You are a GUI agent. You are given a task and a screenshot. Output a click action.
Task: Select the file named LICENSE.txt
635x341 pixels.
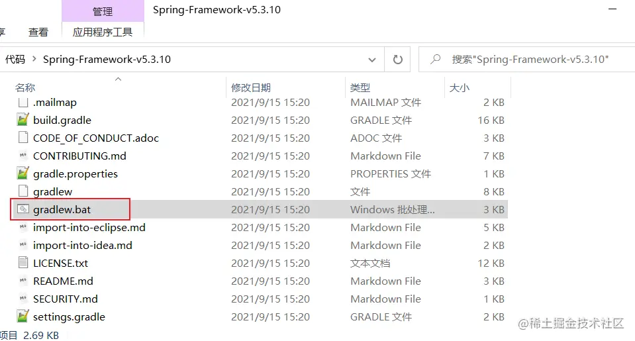[x=60, y=262]
